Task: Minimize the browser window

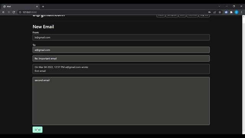Action: [227, 6]
